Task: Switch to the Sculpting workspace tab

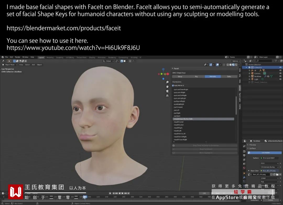Action: tap(59, 57)
